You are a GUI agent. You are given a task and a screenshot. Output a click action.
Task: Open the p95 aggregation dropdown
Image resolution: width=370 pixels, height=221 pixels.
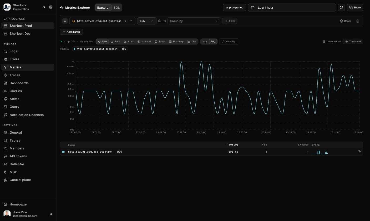coord(146,21)
